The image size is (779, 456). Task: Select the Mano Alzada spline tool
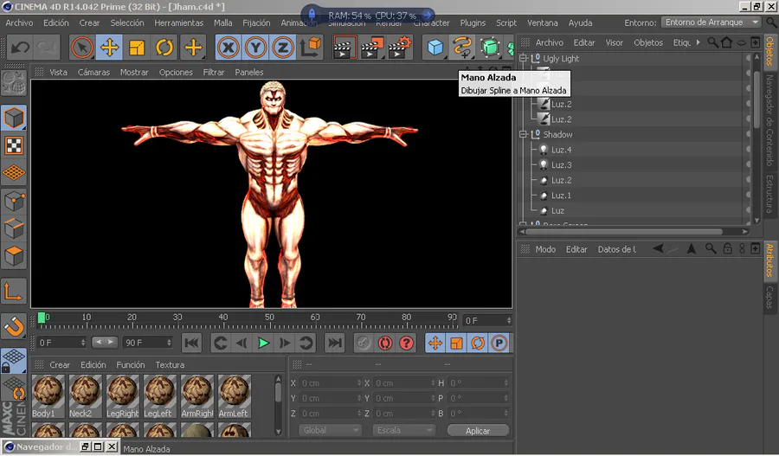[x=462, y=48]
